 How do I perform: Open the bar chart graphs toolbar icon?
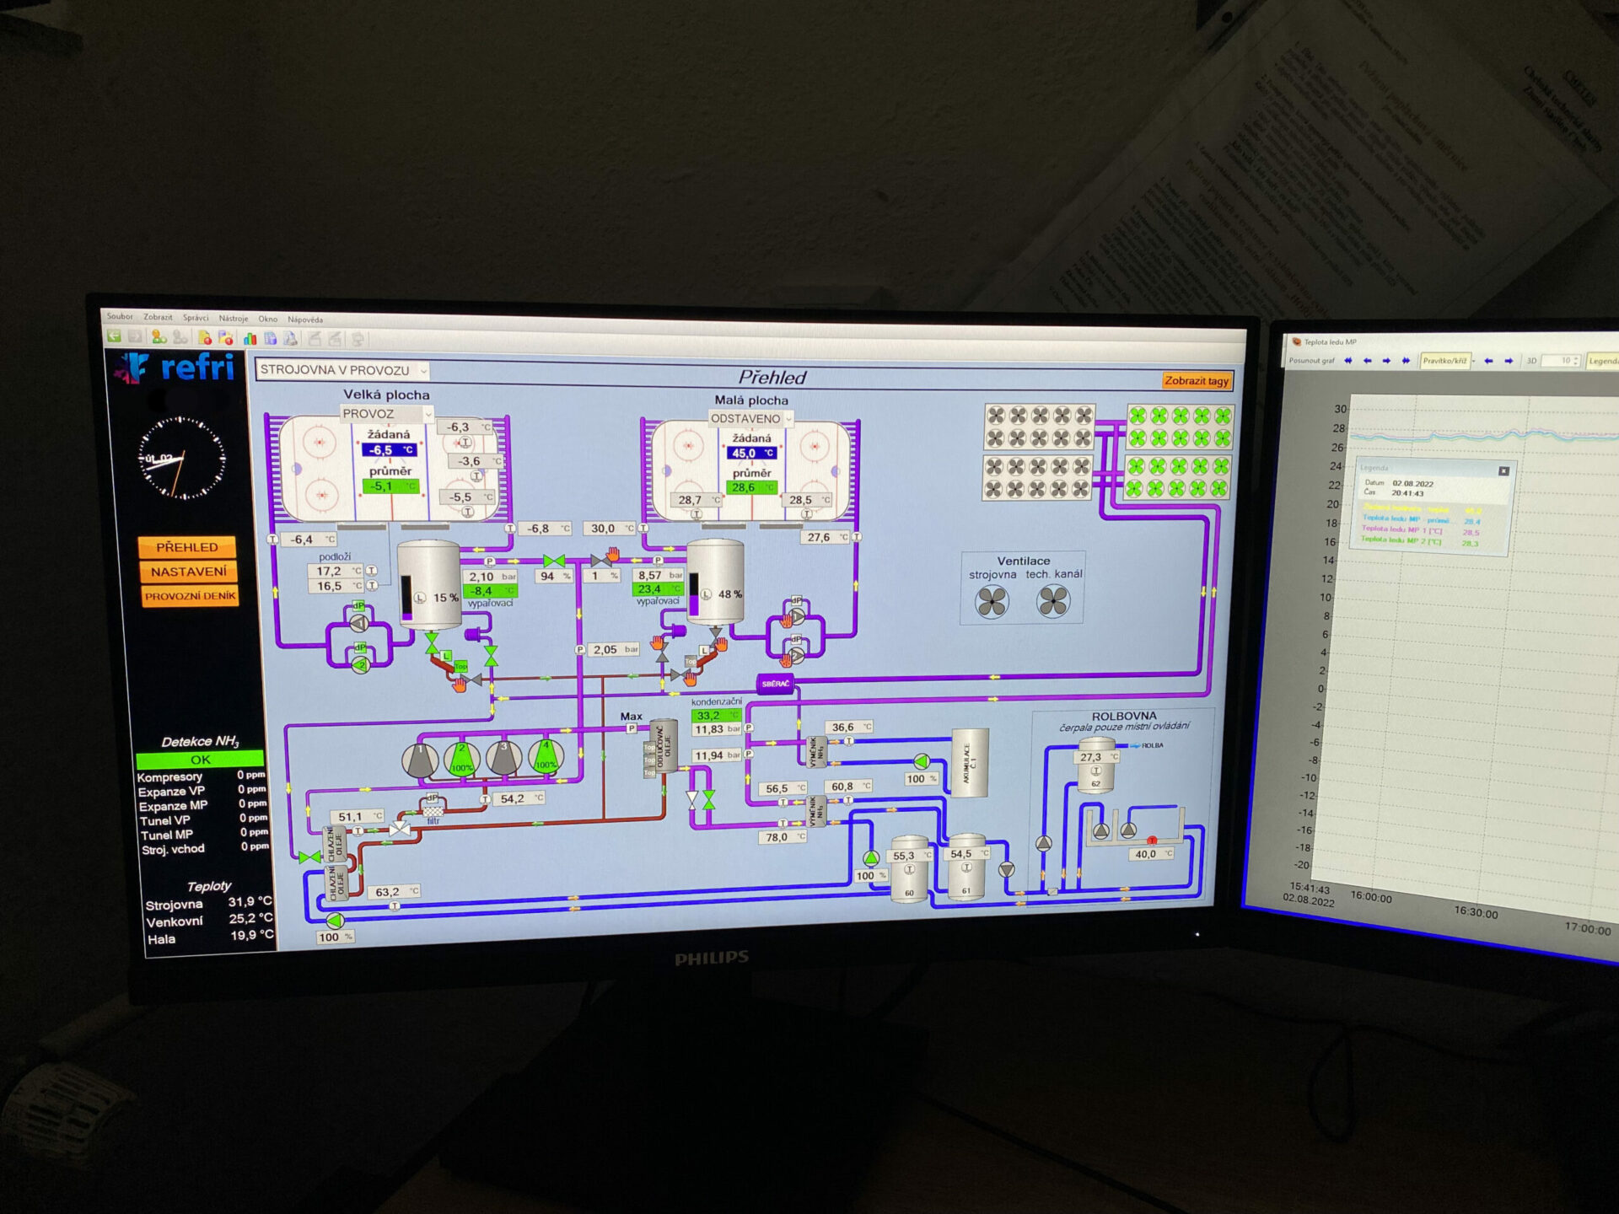point(250,338)
